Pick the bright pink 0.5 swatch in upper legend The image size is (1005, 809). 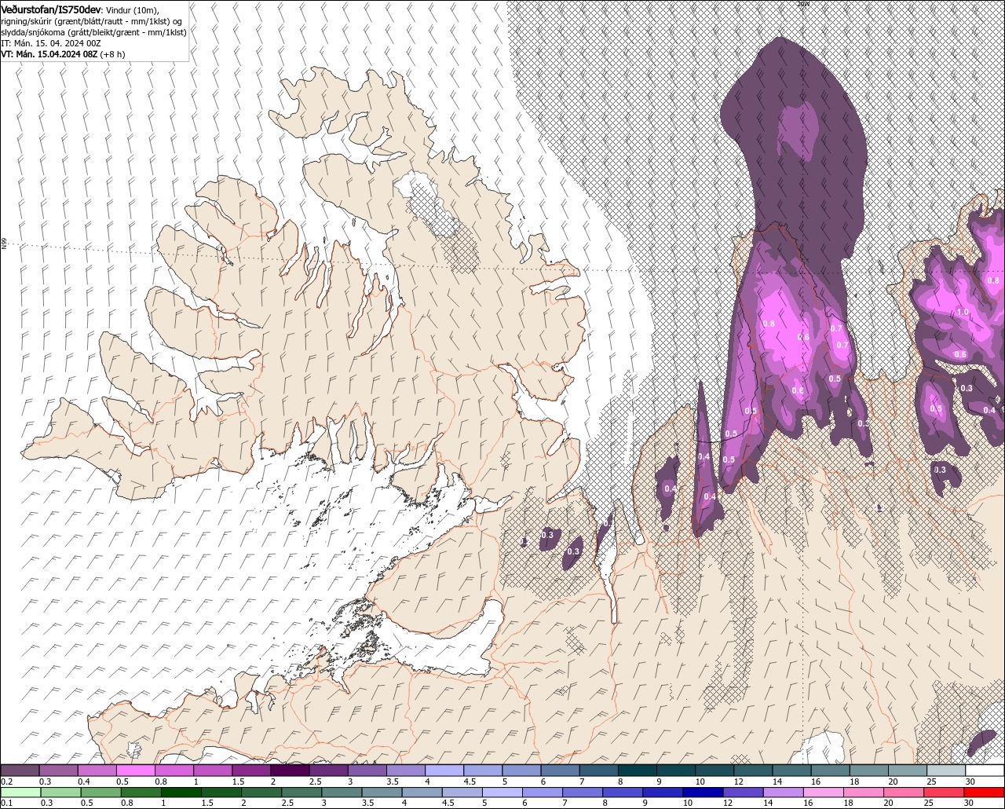pos(135,771)
